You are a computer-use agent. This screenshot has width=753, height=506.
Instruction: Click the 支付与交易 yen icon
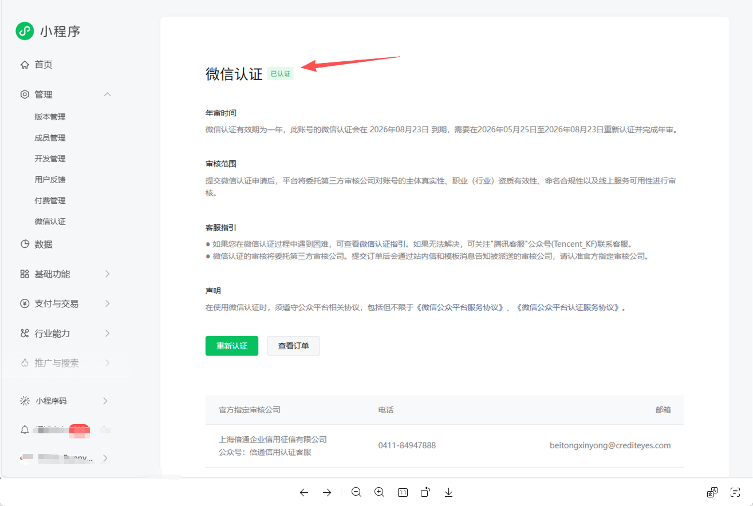25,304
